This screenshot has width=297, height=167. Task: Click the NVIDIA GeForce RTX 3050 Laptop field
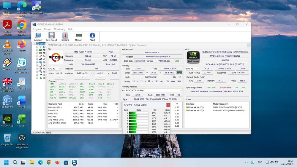click(x=225, y=56)
